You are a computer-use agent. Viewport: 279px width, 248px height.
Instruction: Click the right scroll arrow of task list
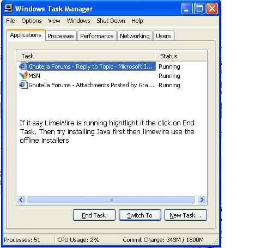202,200
